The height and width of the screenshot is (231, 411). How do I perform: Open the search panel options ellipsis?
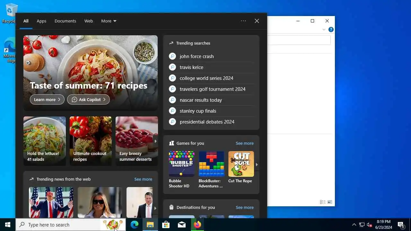(x=243, y=21)
